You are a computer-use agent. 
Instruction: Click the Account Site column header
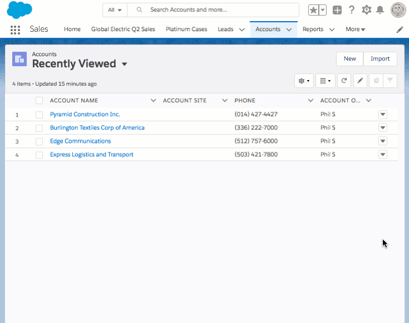pos(184,101)
